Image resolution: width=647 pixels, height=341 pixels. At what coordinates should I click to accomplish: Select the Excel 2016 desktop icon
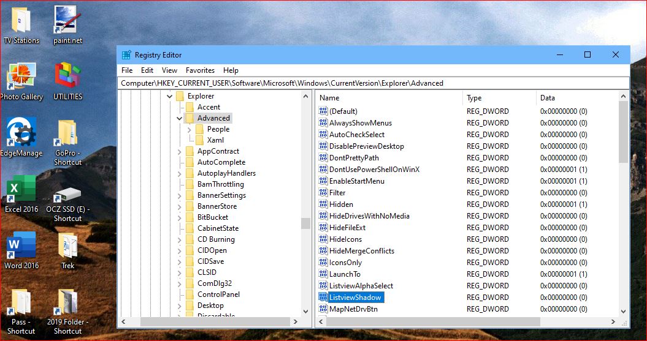coord(21,194)
